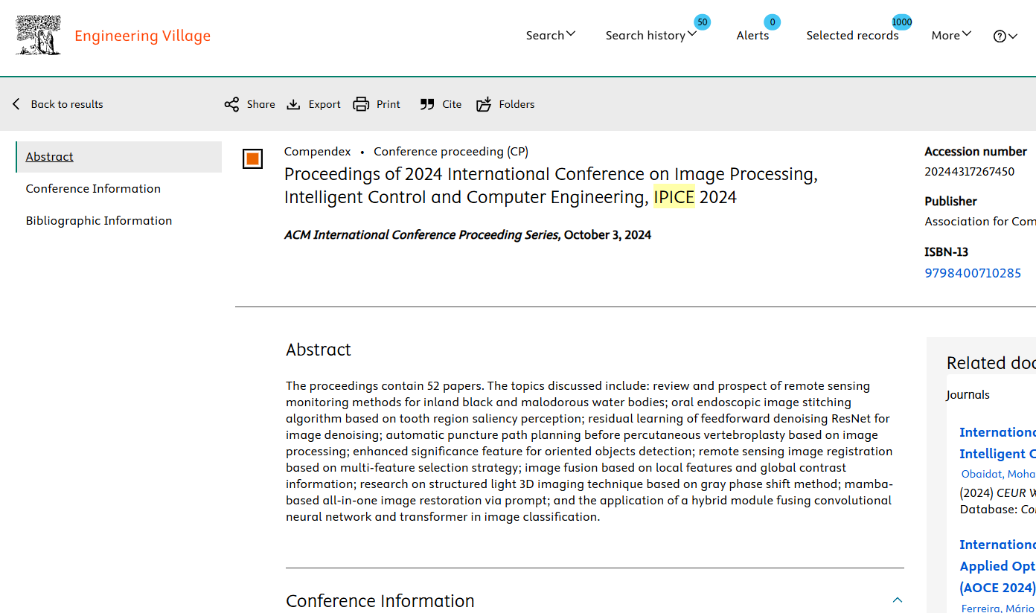Click the Cite quotation icon
Viewport: 1036px width, 613px height.
(x=427, y=104)
